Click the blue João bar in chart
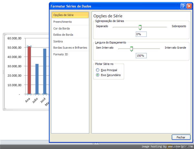 click(x=37, y=79)
